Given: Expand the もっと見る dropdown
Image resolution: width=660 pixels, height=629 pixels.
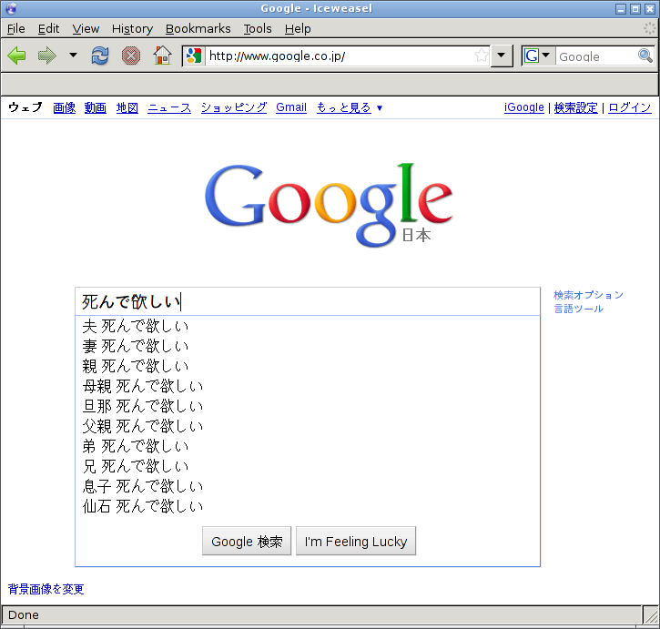Looking at the screenshot, I should (x=350, y=107).
